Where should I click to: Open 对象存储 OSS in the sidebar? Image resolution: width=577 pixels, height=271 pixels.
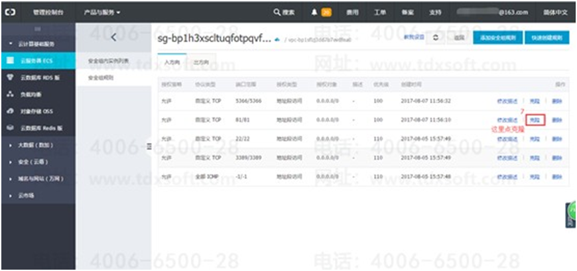(x=37, y=111)
